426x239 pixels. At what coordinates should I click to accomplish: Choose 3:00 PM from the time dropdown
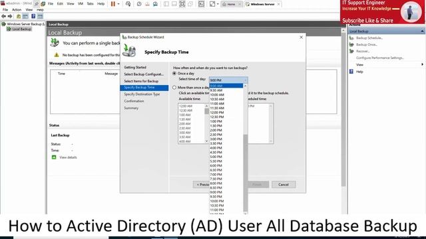226,139
